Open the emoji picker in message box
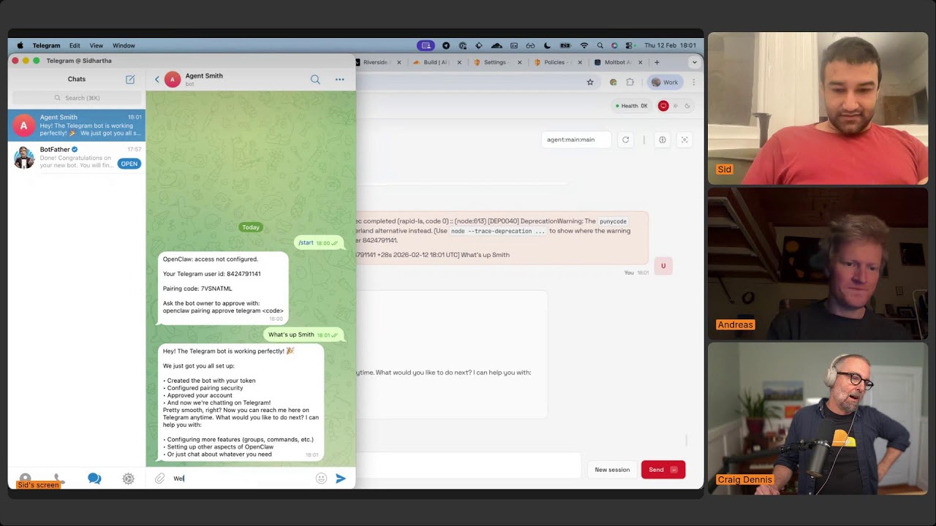Image resolution: width=936 pixels, height=526 pixels. (321, 479)
